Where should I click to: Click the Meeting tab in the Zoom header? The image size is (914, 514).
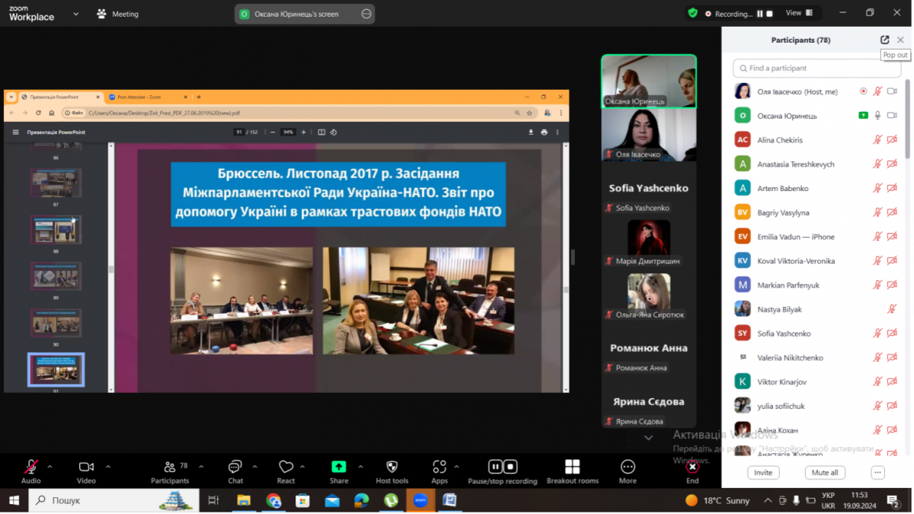pos(118,14)
